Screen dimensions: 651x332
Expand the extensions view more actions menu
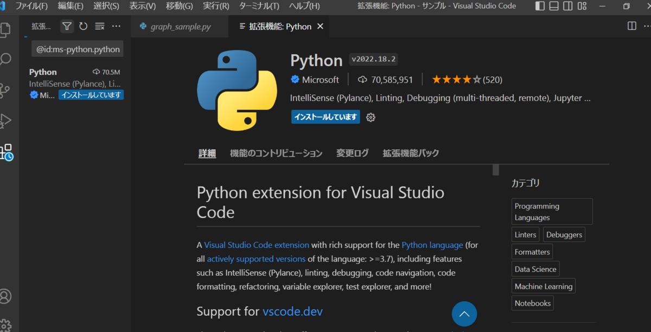click(x=116, y=26)
